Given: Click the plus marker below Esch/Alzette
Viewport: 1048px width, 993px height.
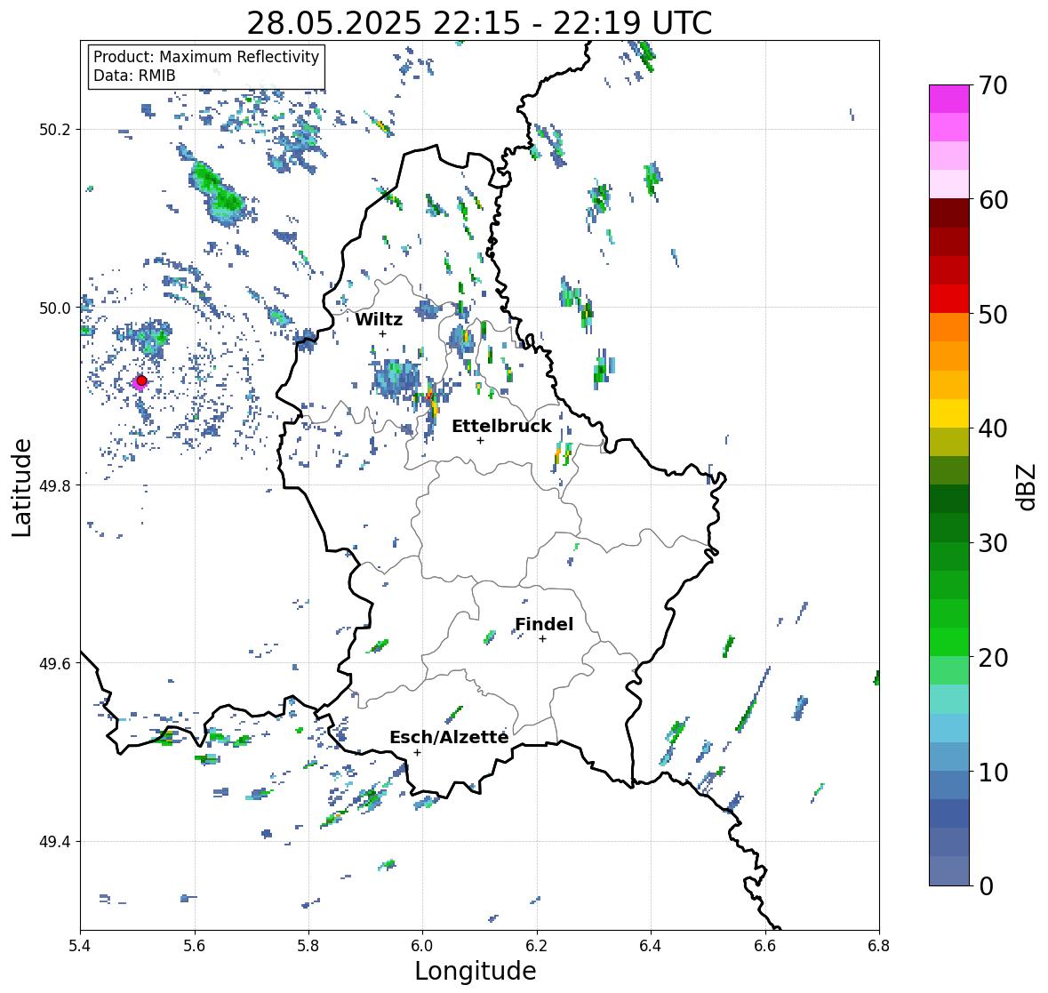Looking at the screenshot, I should pyautogui.click(x=417, y=752).
